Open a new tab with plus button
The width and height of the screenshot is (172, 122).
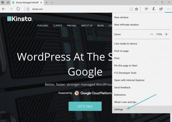(x=47, y=3)
